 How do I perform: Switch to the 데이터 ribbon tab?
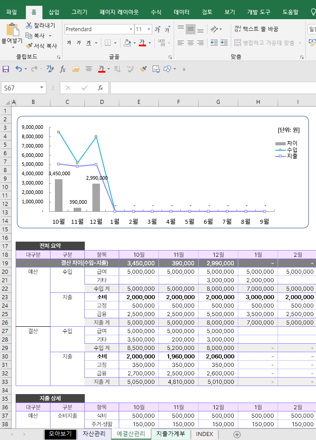tap(182, 12)
